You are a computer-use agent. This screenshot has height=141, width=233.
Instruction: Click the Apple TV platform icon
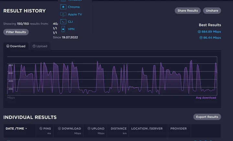pyautogui.click(x=63, y=14)
